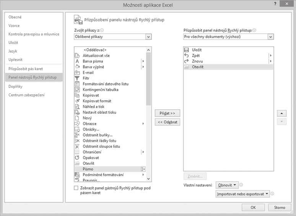
Task: Click the Ohraničení borders icon
Action: pos(77,152)
